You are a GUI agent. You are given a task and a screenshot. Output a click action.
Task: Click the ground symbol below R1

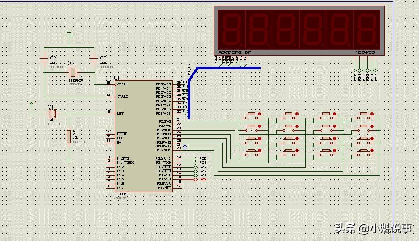tap(69, 161)
